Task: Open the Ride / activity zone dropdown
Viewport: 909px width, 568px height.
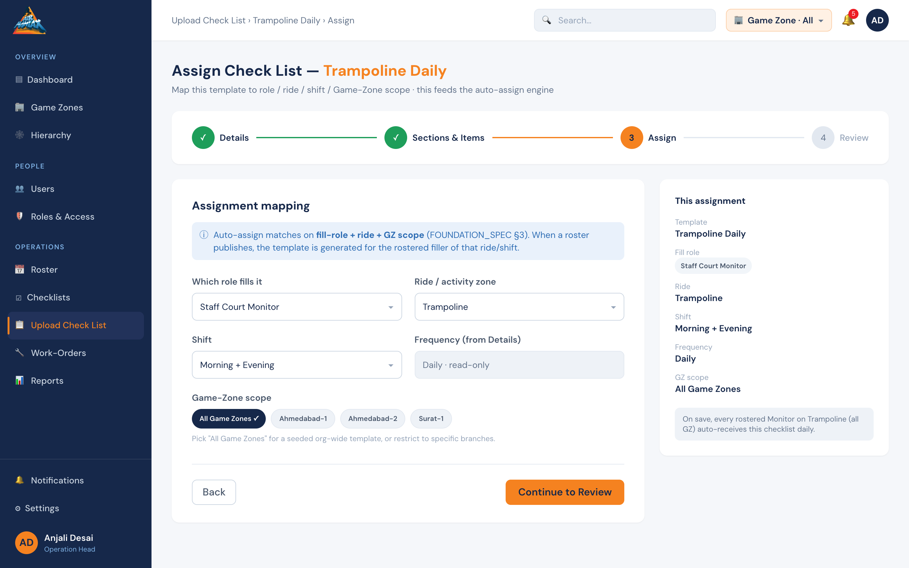Action: coord(519,306)
